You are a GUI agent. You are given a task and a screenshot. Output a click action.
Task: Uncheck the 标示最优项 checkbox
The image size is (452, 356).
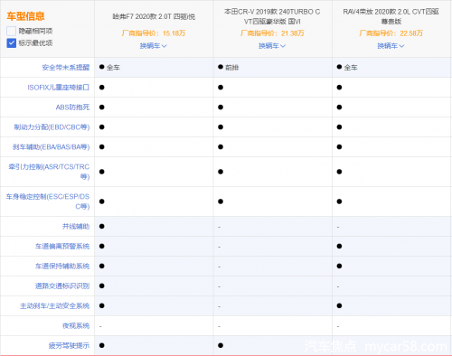[x=11, y=43]
